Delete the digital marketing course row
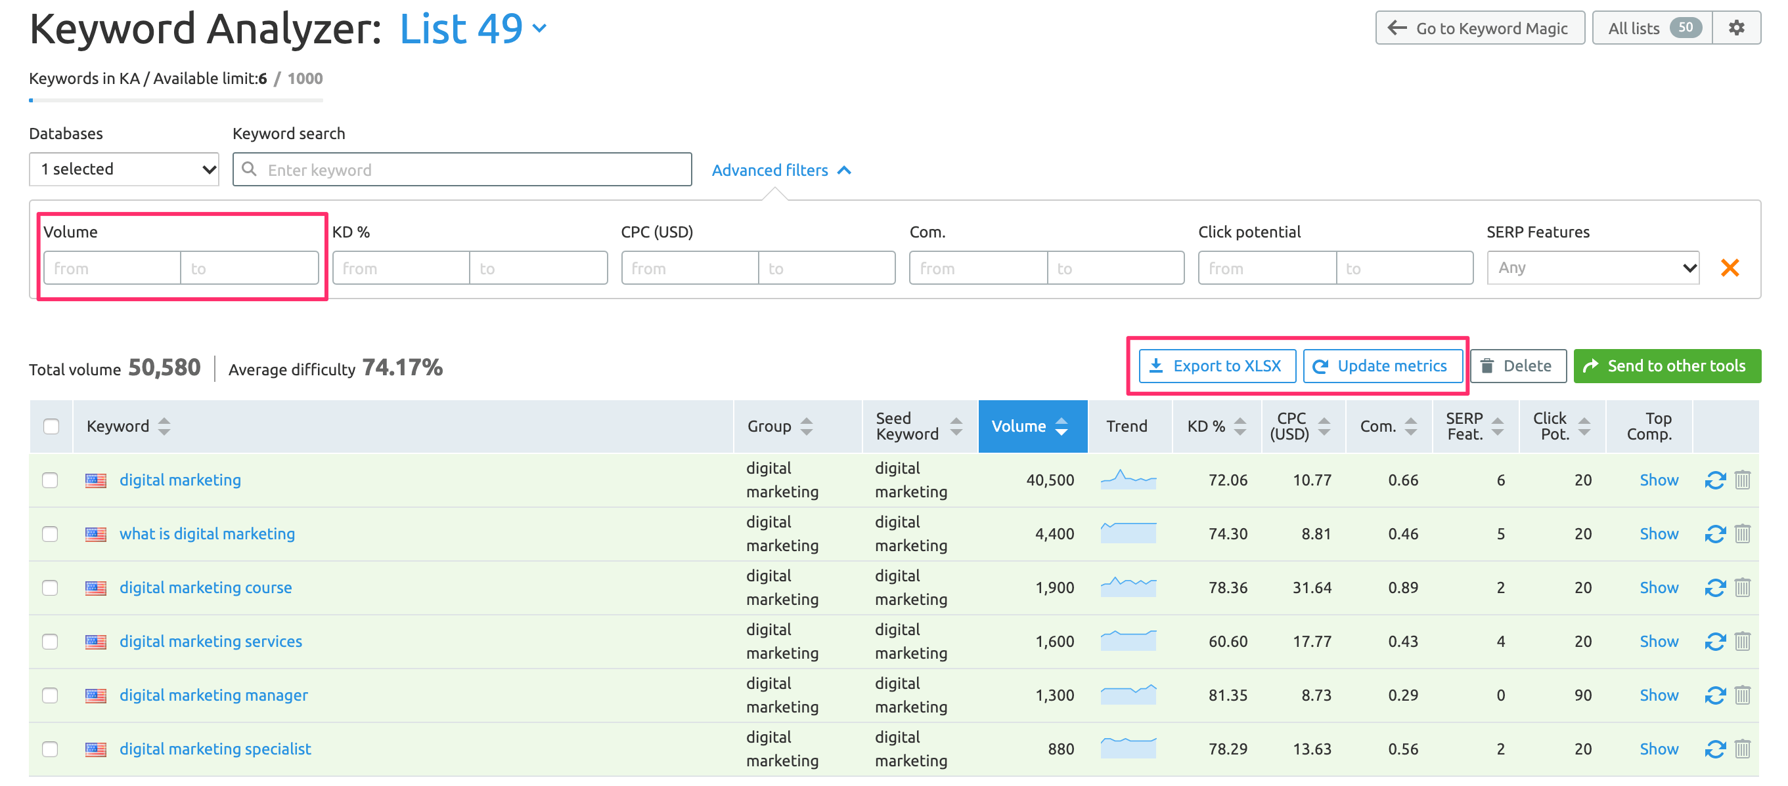 pyautogui.click(x=1742, y=588)
